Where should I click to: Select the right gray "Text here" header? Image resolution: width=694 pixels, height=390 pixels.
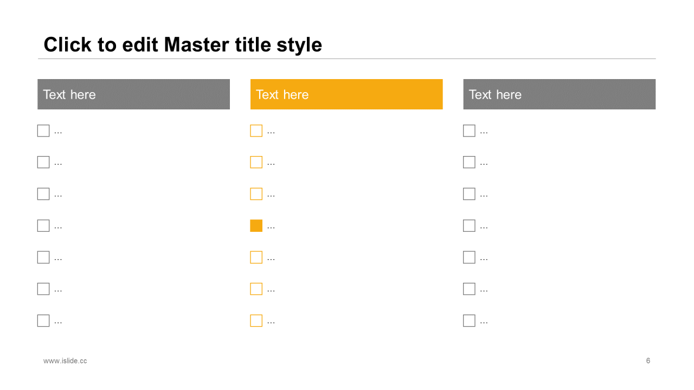pos(559,94)
